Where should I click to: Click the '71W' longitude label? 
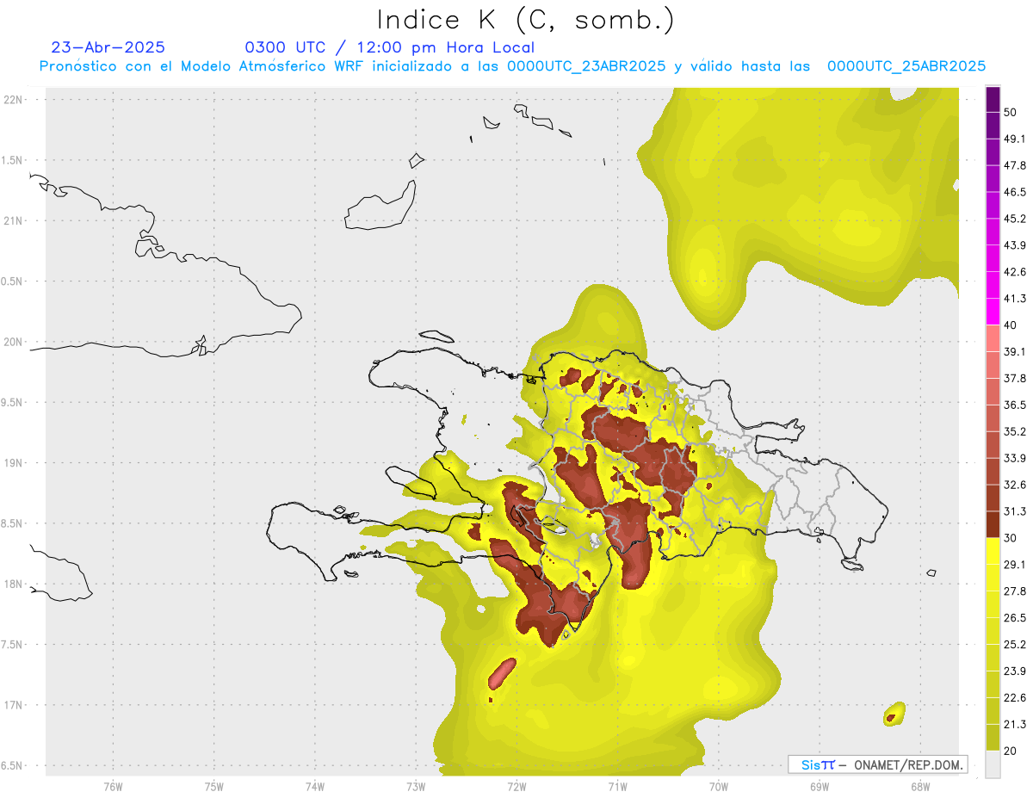click(617, 786)
